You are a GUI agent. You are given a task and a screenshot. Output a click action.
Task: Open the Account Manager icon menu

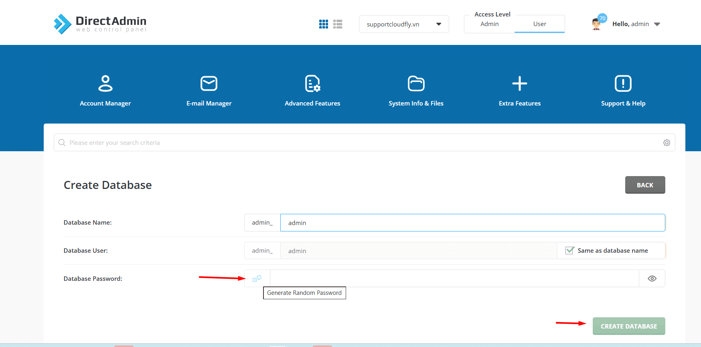tap(105, 84)
